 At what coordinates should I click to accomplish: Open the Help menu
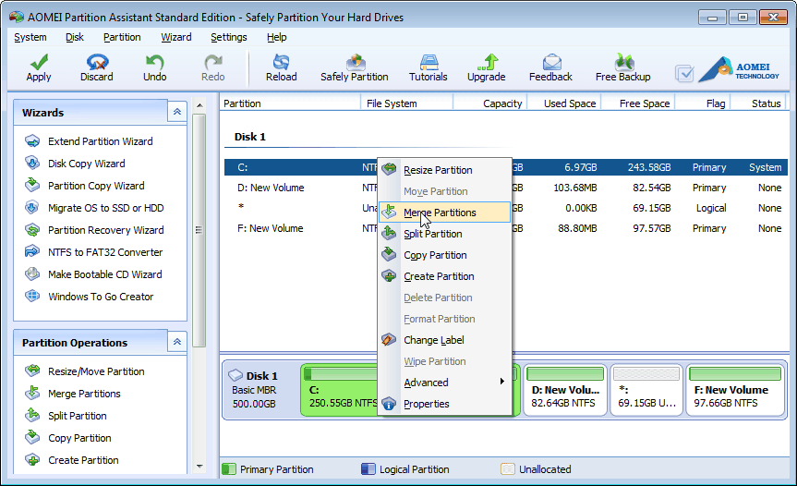[276, 37]
